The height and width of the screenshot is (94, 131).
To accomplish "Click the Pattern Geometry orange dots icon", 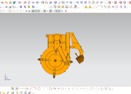I will point(6,3).
